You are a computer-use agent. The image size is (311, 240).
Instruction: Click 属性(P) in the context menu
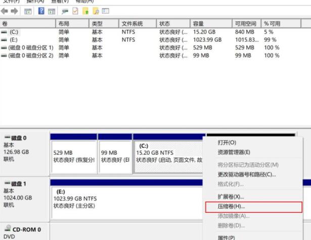click(226, 237)
